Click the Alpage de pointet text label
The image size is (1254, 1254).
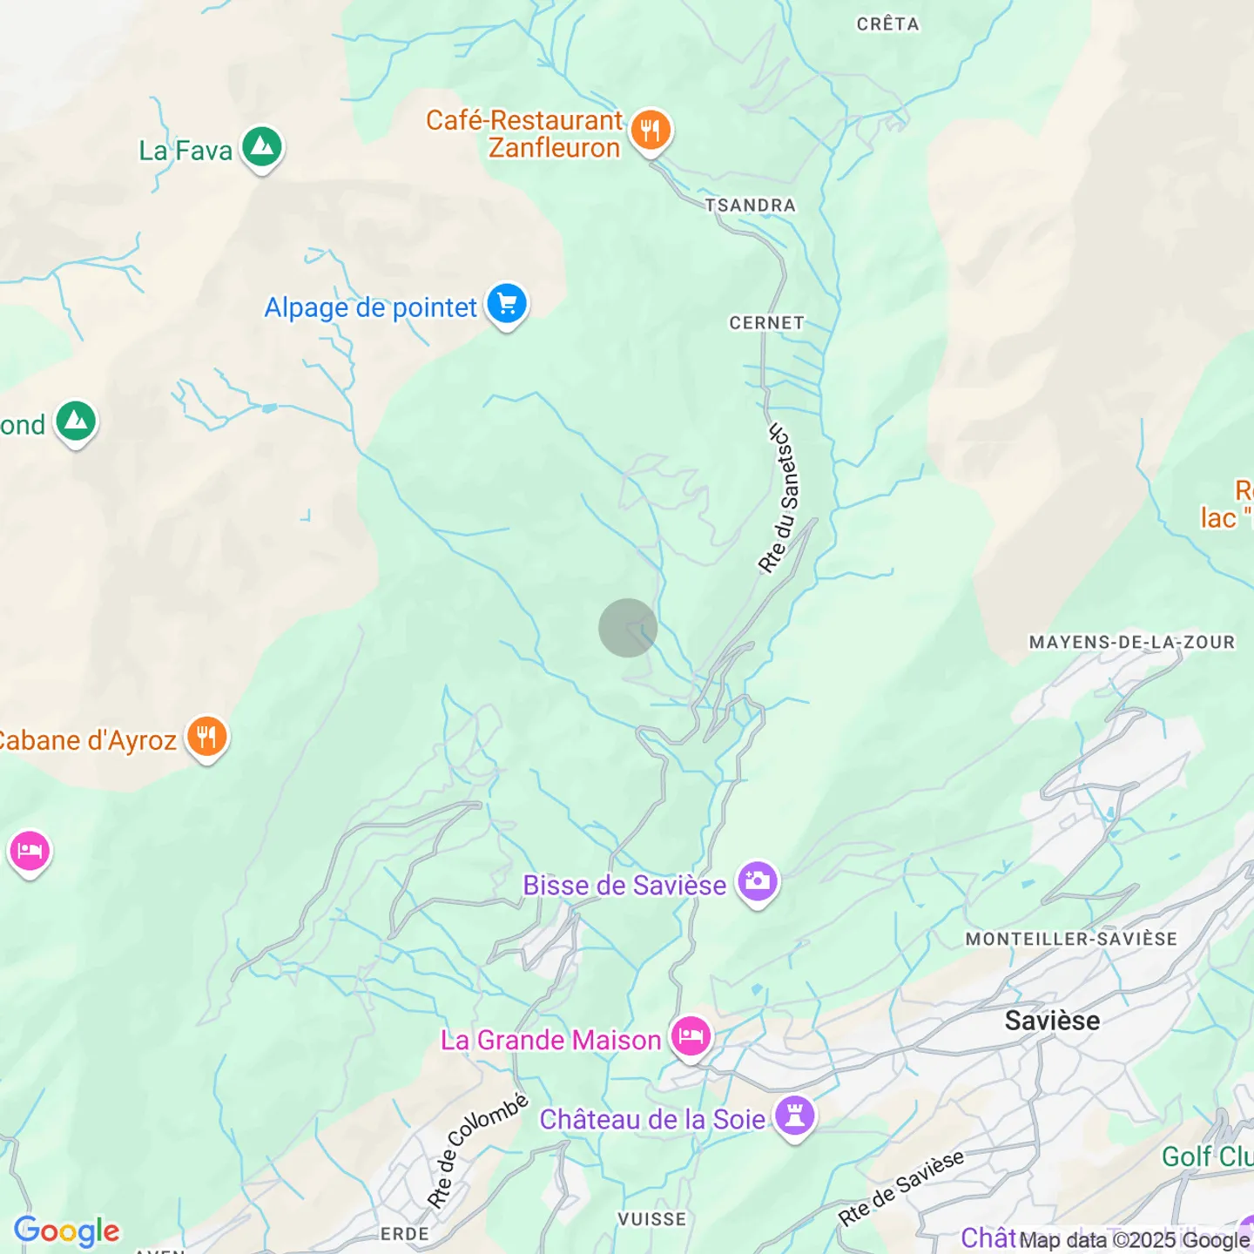coord(371,307)
